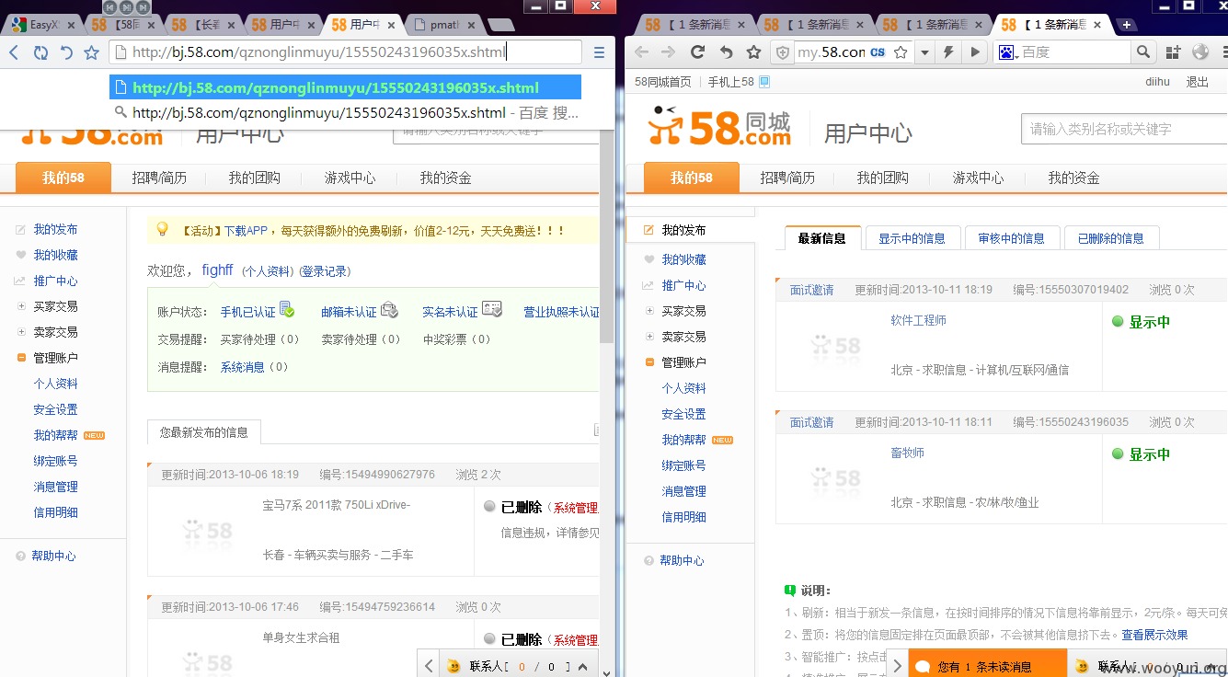The image size is (1228, 677).
Task: Switch to the 【长春 tab in left browser
Action: (x=204, y=25)
